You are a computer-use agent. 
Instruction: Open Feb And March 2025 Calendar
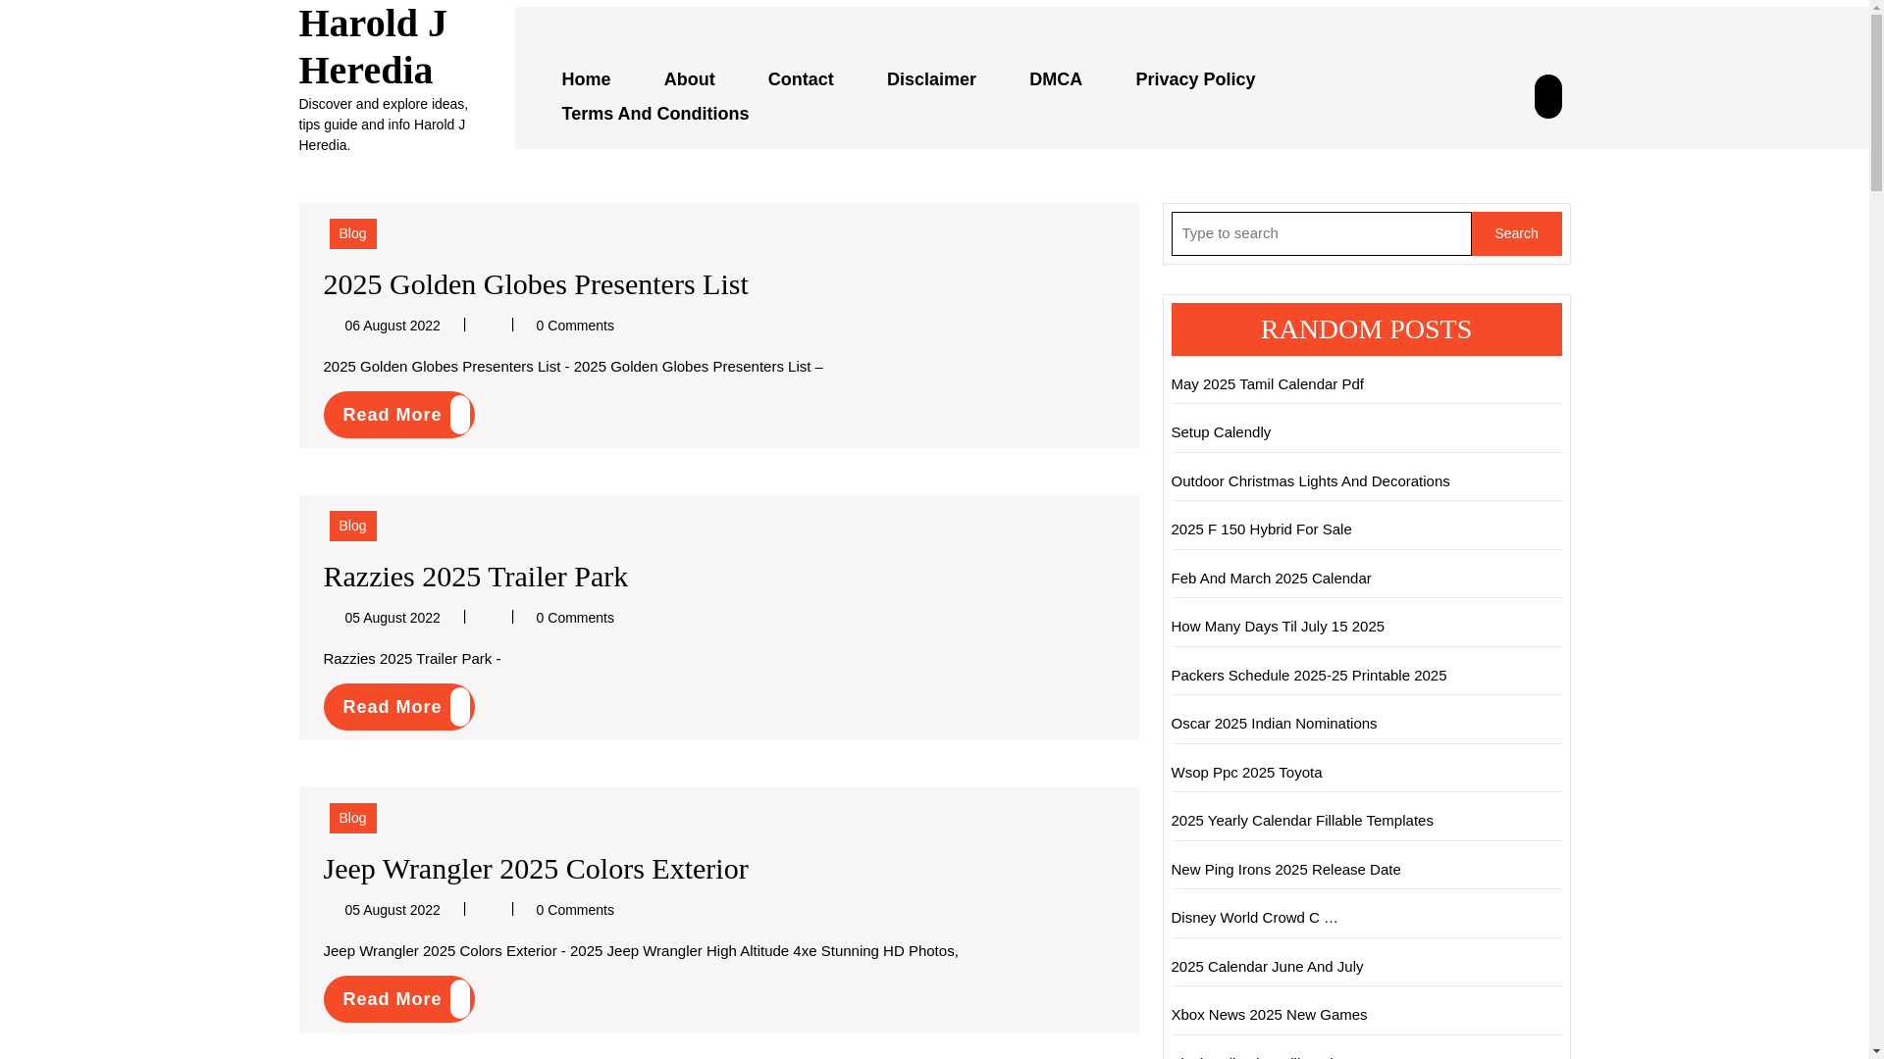[x=1271, y=579]
